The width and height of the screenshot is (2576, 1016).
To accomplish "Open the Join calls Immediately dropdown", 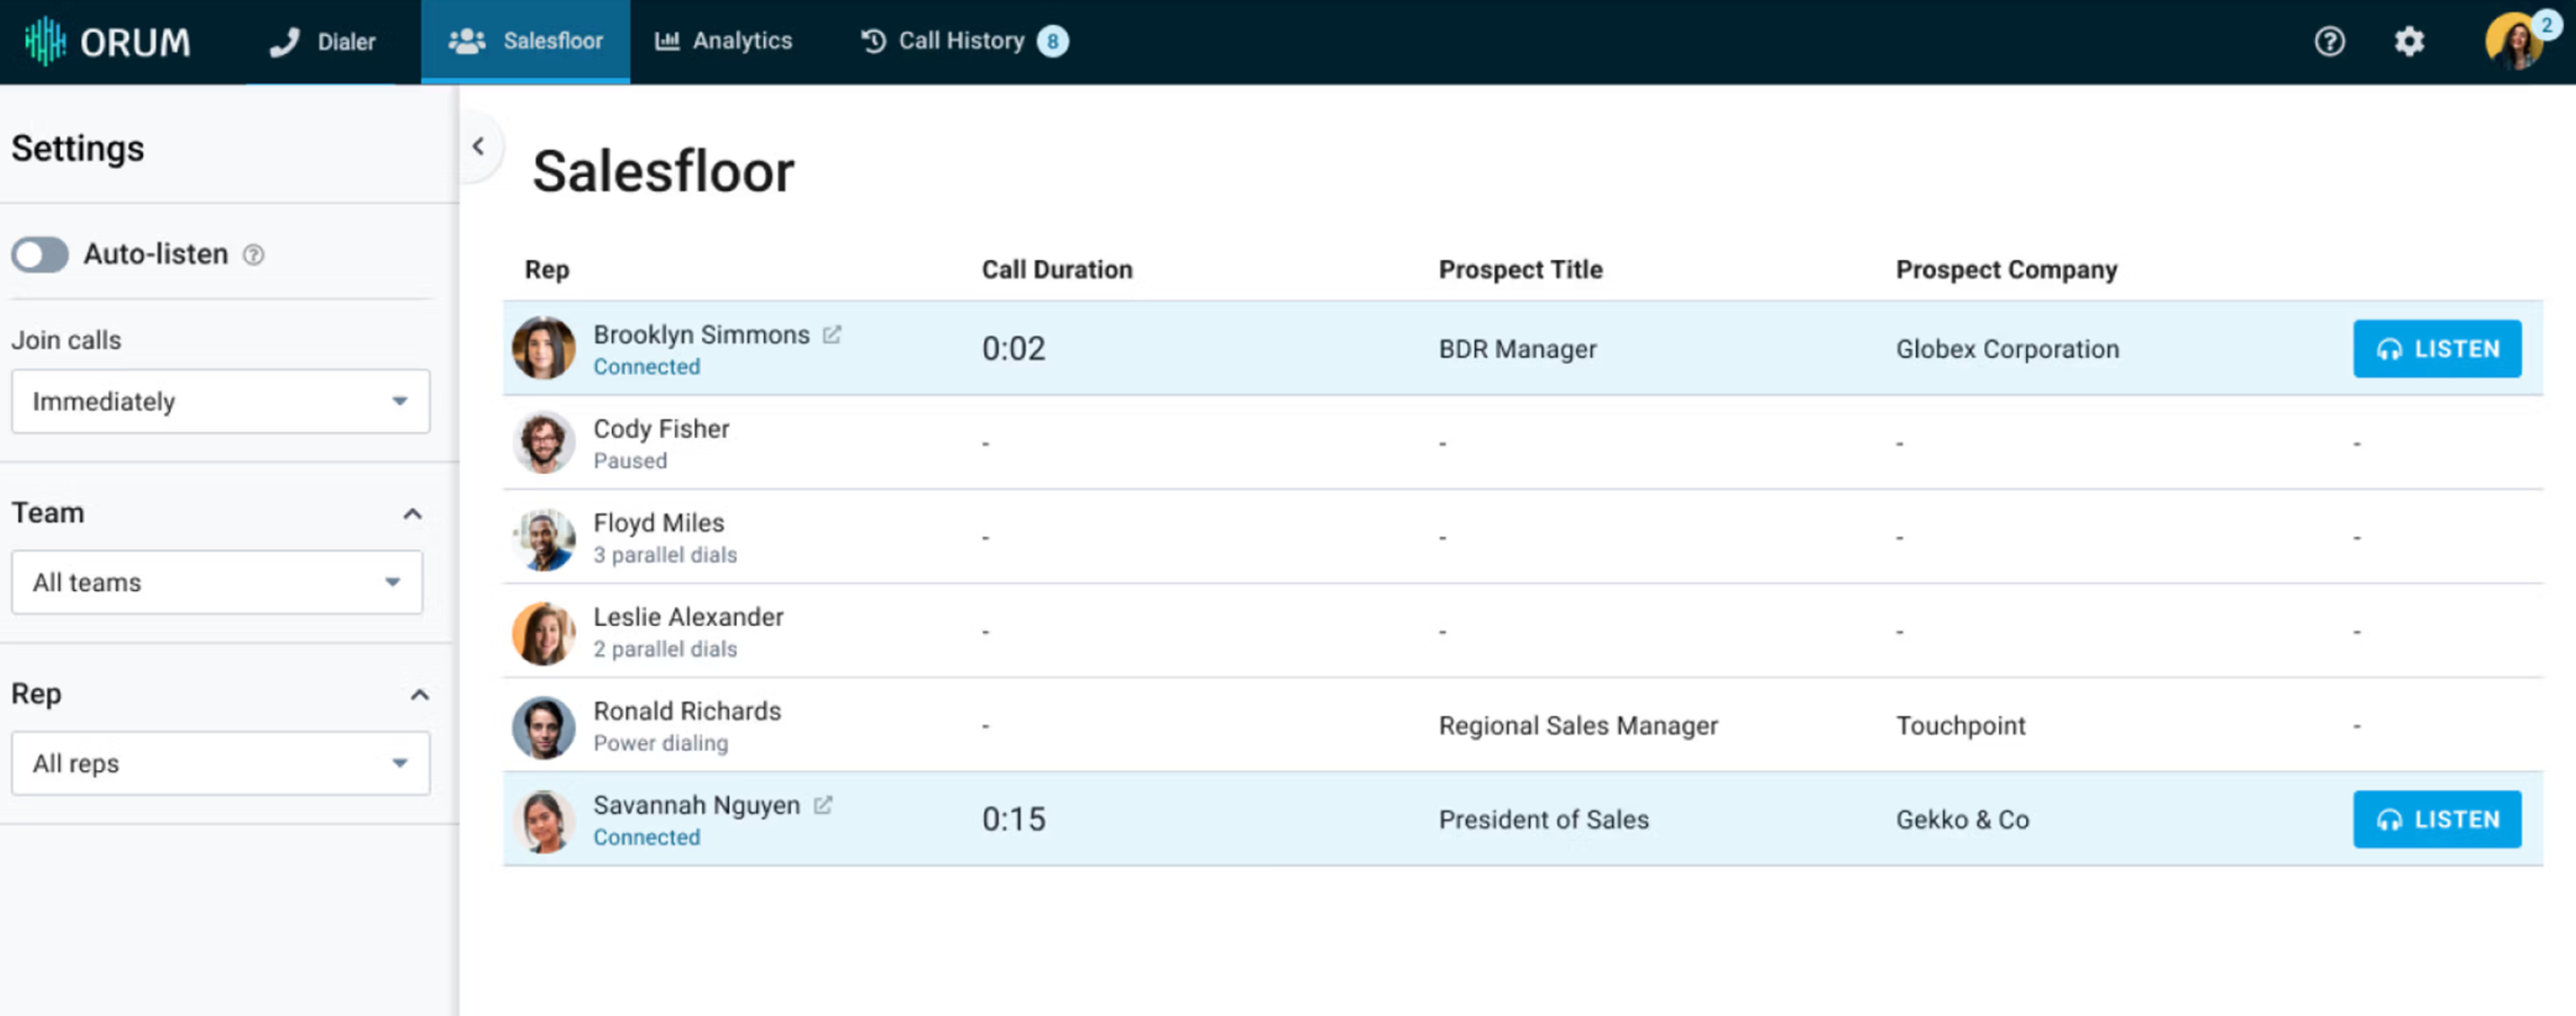I will (x=220, y=401).
